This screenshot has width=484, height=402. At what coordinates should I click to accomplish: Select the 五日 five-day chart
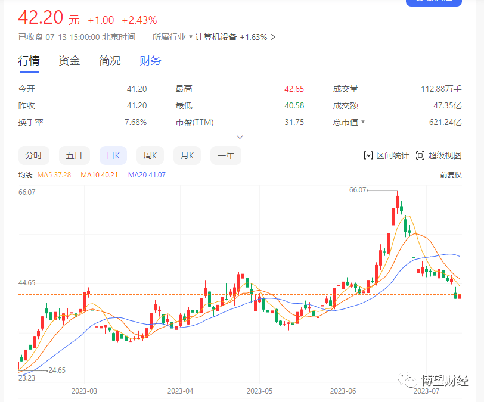[74, 155]
